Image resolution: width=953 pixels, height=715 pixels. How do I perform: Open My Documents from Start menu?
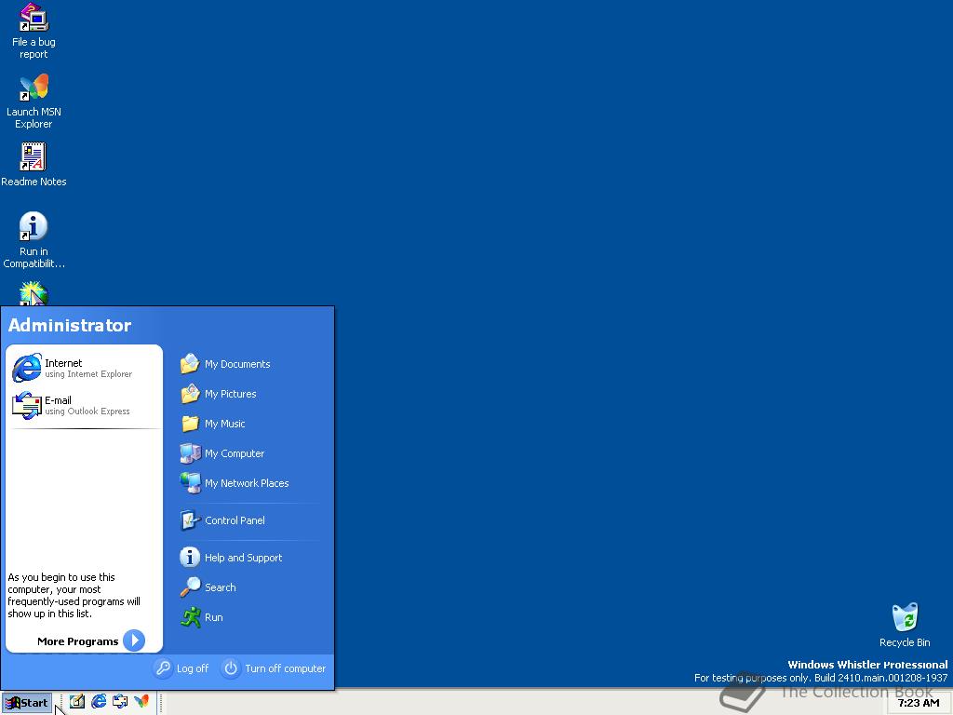tap(225, 364)
